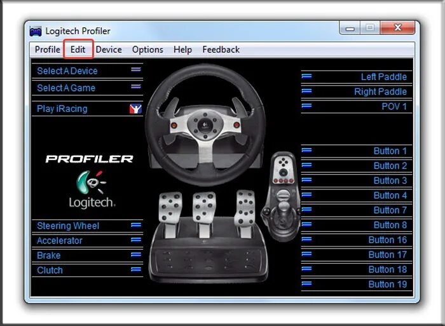This screenshot has height=326, width=445.
Task: Select the Button 19 text
Action: click(x=388, y=284)
